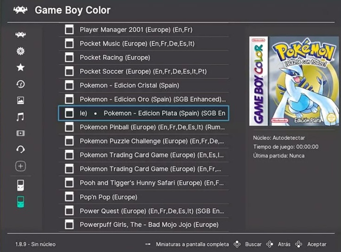The height and width of the screenshot is (252, 341).
Task: Select Pocket Racing (Europe) entry
Action: pos(144,58)
